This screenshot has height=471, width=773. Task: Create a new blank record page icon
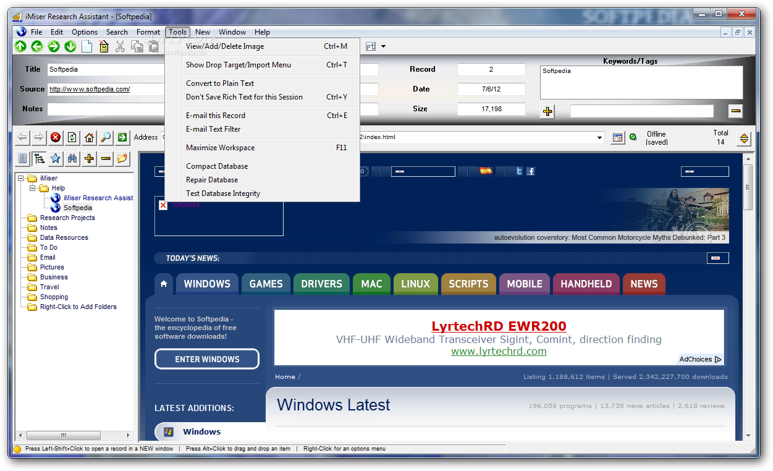87,46
